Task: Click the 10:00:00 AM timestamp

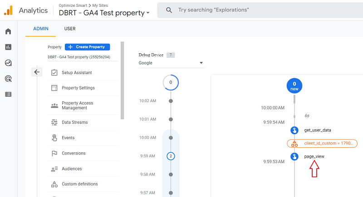Action: (273, 108)
